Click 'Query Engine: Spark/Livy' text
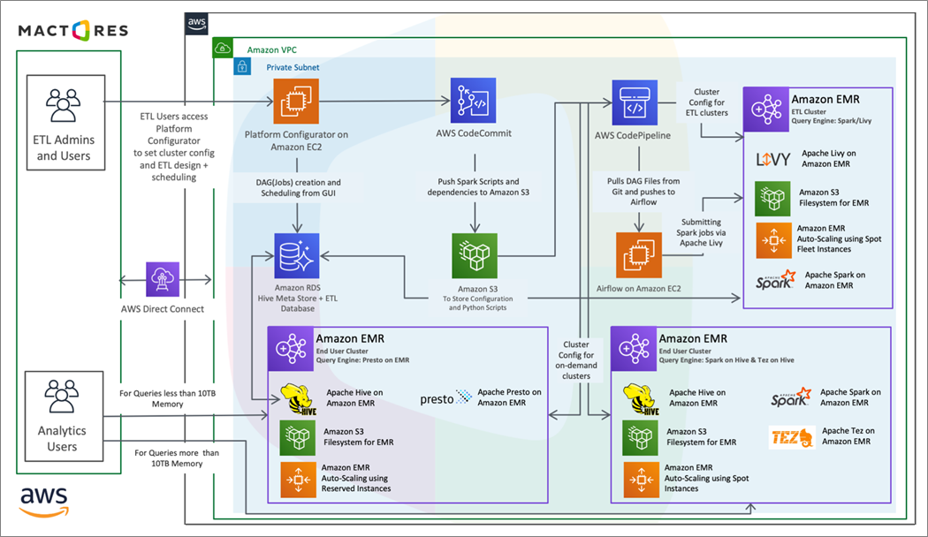Image resolution: width=928 pixels, height=537 pixels. click(832, 121)
